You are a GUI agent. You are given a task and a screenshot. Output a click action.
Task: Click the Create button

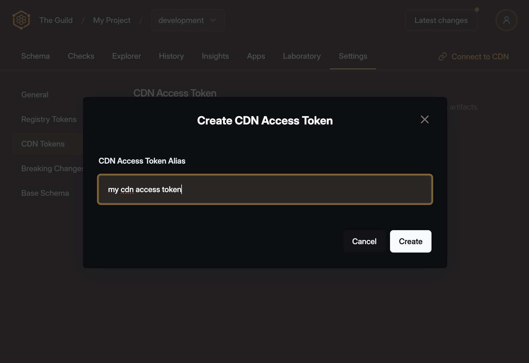pos(410,241)
